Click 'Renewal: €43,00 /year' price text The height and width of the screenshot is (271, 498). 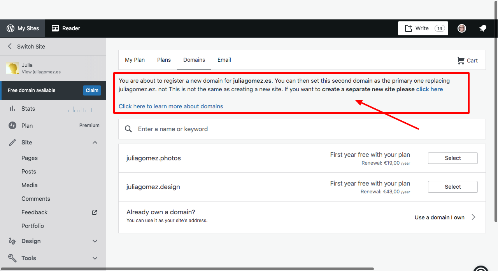coord(385,192)
